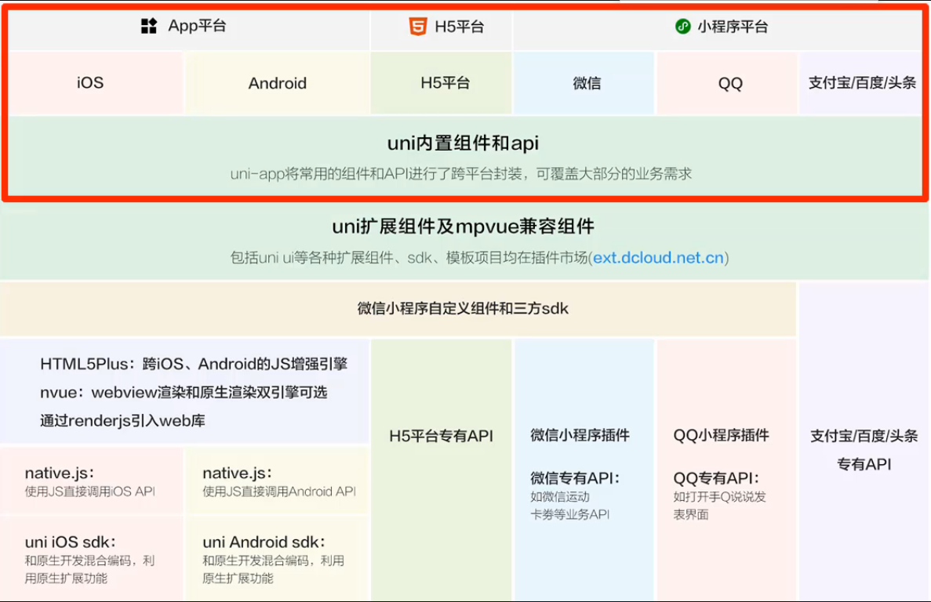Click the uni-app跨平台封装 description line

pos(461,174)
